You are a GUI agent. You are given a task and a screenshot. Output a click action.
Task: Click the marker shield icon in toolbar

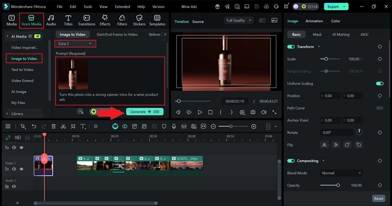pyautogui.click(x=164, y=127)
